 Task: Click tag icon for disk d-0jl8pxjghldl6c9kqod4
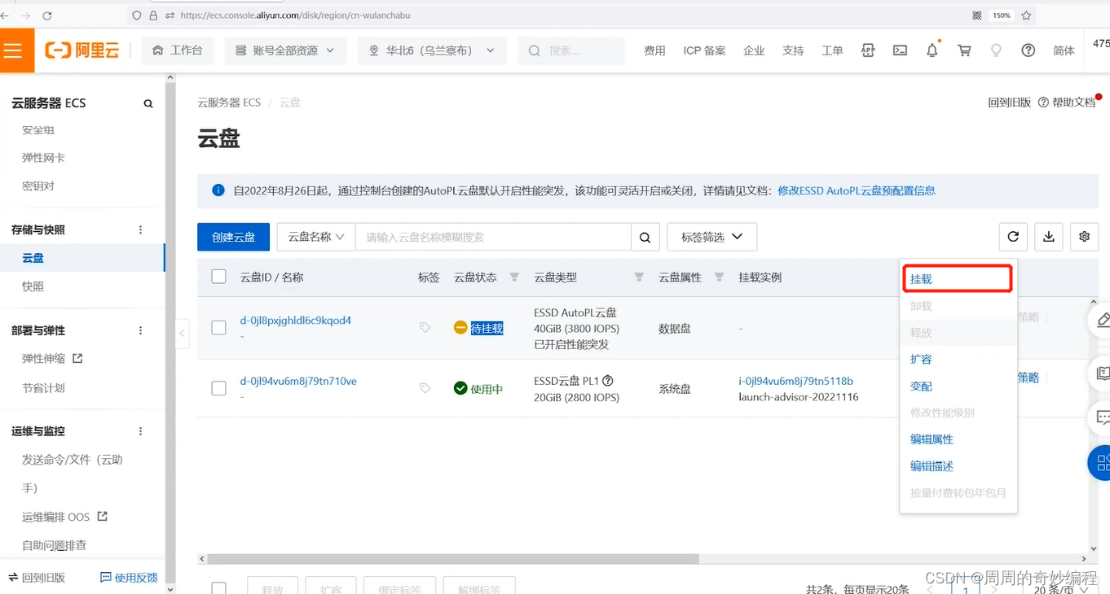click(x=425, y=327)
